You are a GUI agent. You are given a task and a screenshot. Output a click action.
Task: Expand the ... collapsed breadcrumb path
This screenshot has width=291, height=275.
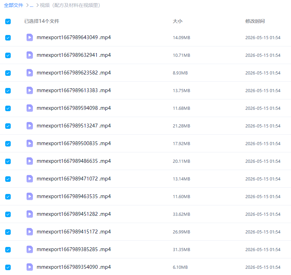pos(31,6)
